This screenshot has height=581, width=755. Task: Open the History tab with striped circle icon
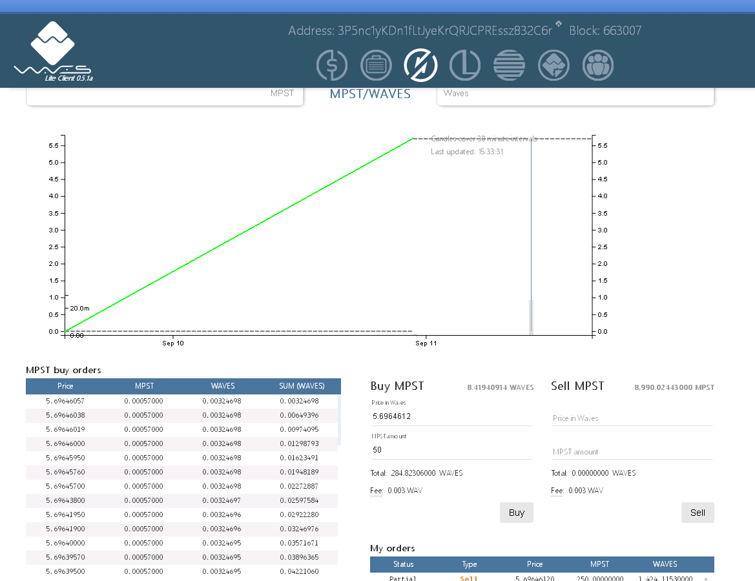click(509, 65)
